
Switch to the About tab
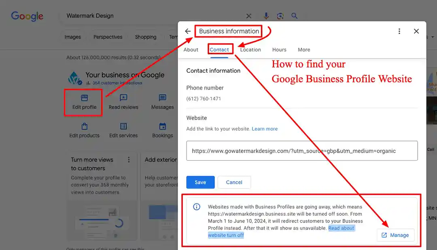(191, 50)
